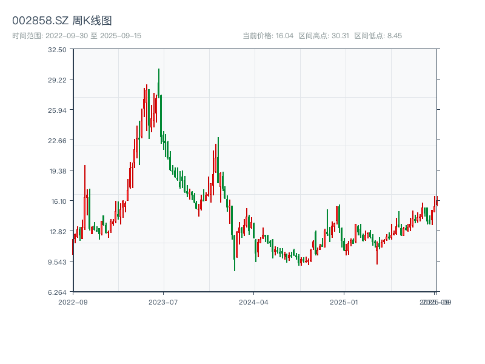485x364 pixels.
Task: Click y-axis value 19.38
Action: pyautogui.click(x=58, y=171)
